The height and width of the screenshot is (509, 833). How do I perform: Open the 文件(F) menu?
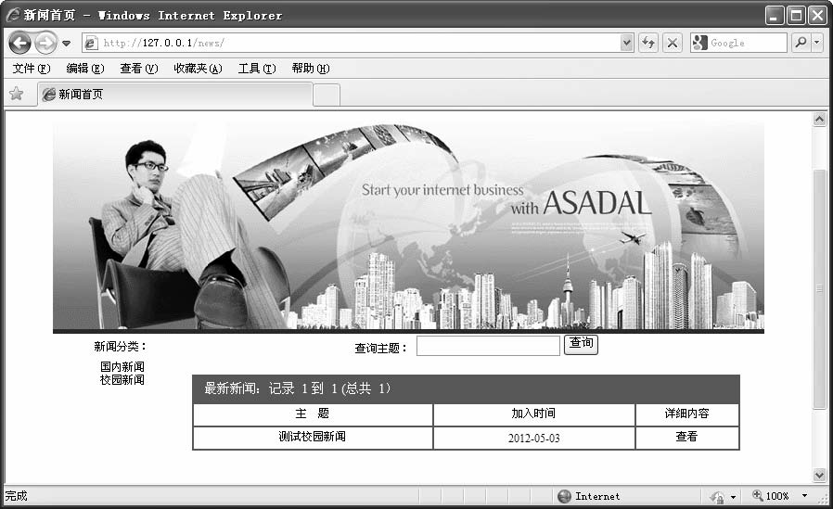(32, 69)
